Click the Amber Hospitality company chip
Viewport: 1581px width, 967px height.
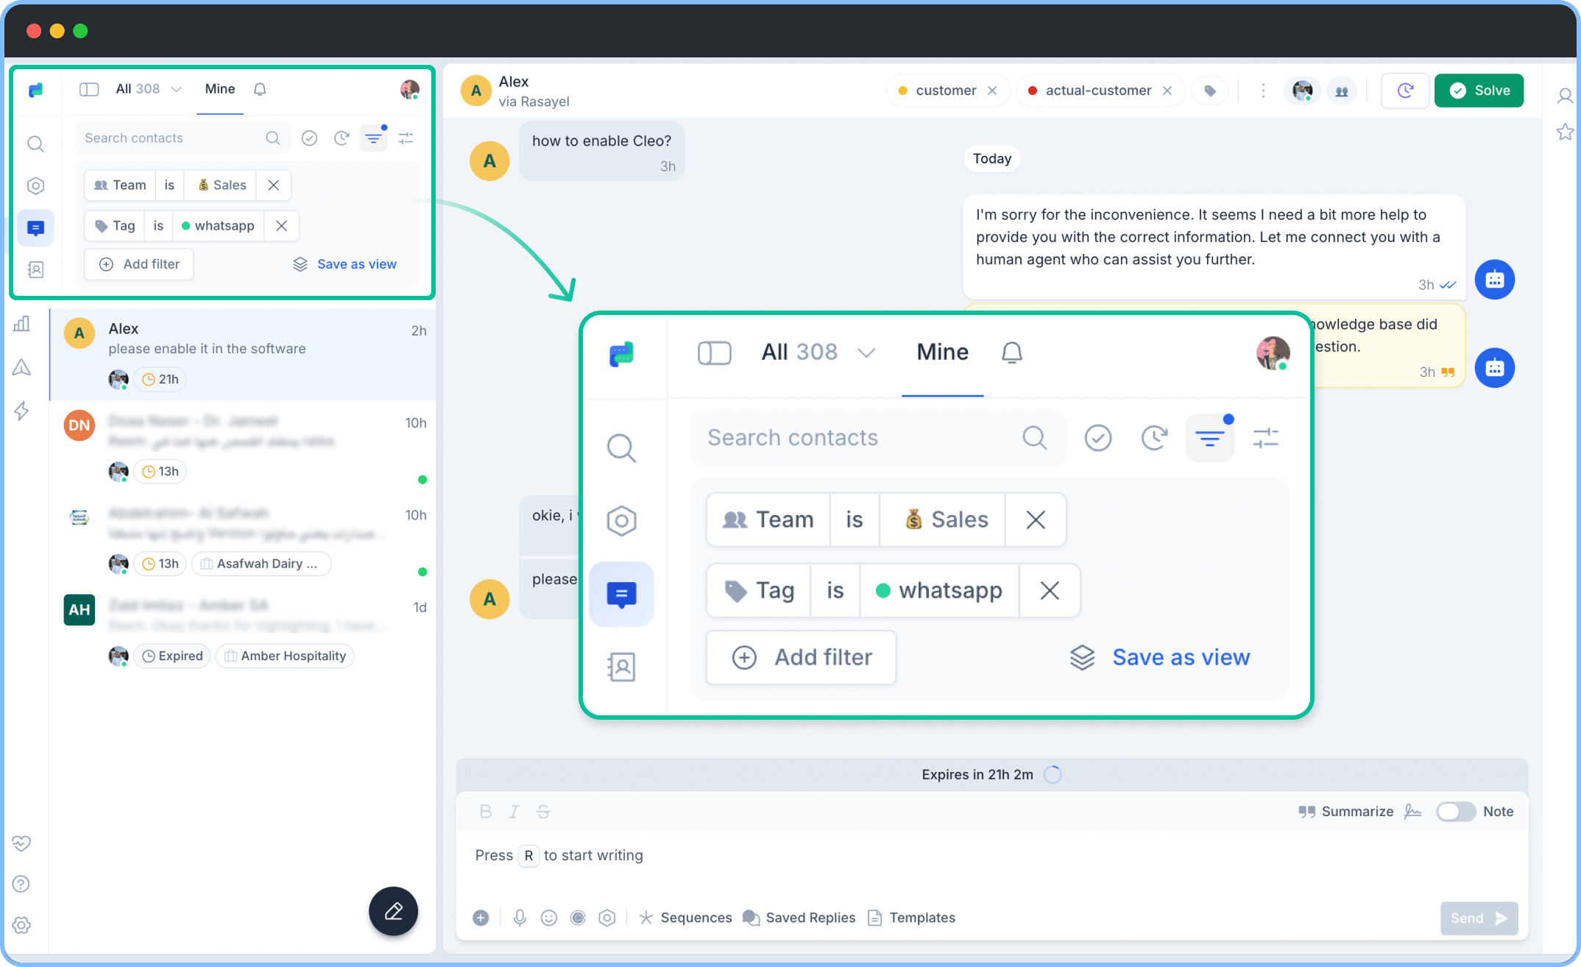(x=285, y=656)
